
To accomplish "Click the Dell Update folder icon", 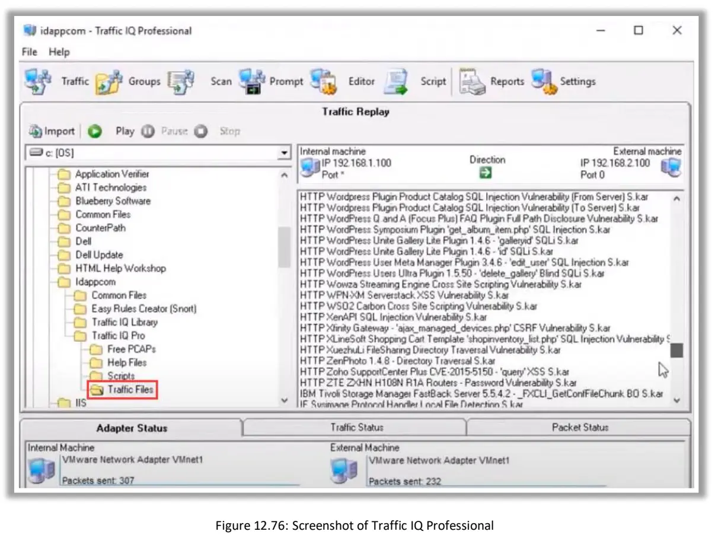I will coord(64,255).
